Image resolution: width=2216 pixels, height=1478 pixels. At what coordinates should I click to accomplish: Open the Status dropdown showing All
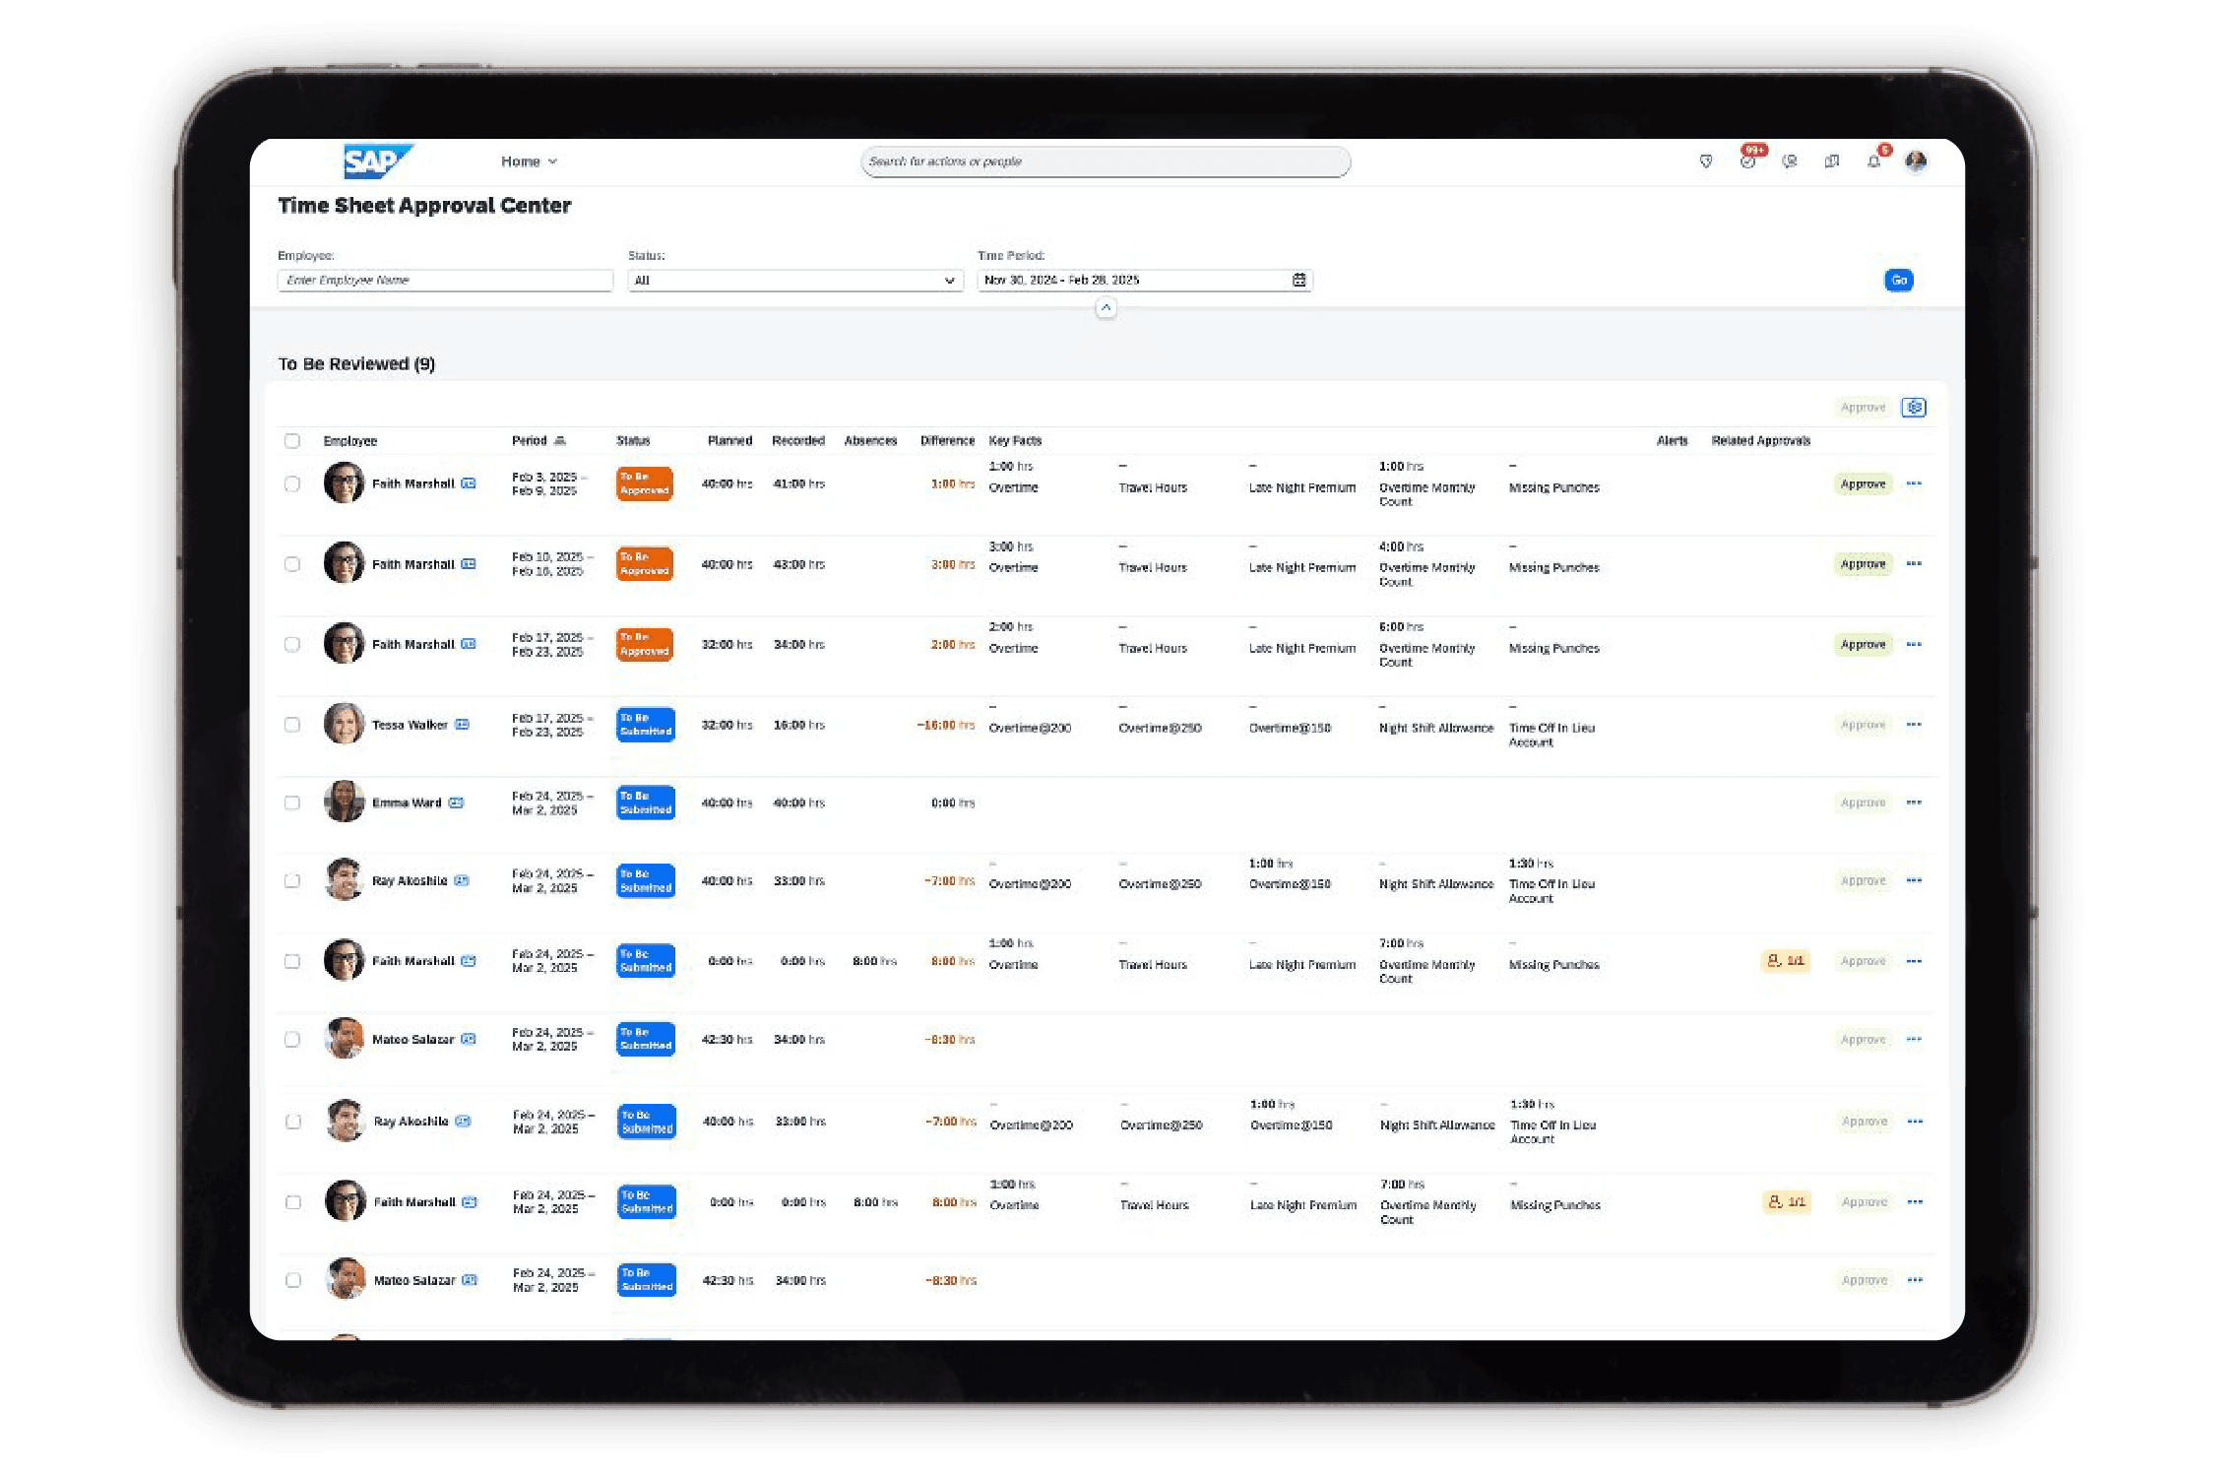point(794,281)
